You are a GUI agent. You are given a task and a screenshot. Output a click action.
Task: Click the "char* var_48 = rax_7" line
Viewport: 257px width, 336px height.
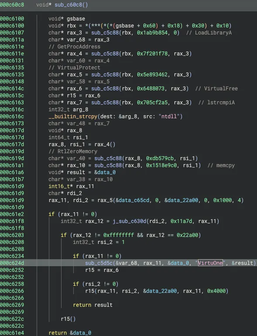pyautogui.click(x=79, y=123)
